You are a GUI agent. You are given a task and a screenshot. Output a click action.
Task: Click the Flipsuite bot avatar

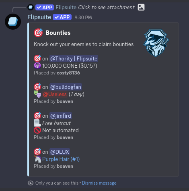coord(13,22)
